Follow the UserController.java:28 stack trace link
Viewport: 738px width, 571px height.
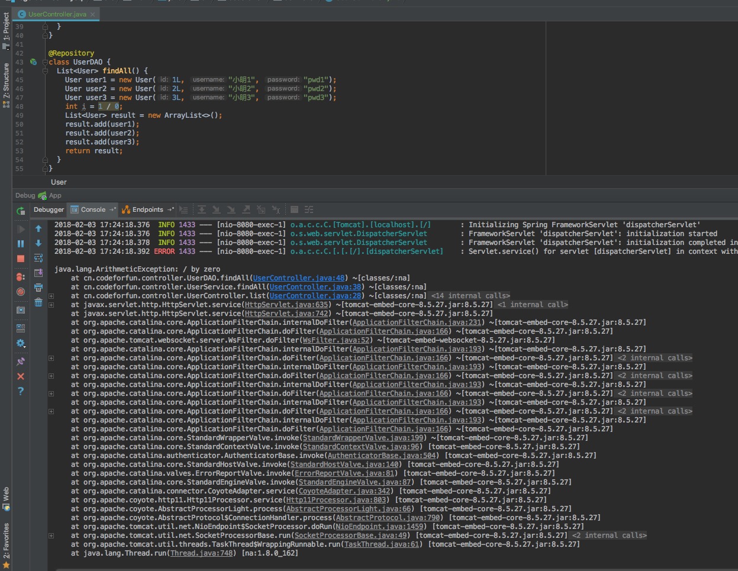click(x=315, y=296)
